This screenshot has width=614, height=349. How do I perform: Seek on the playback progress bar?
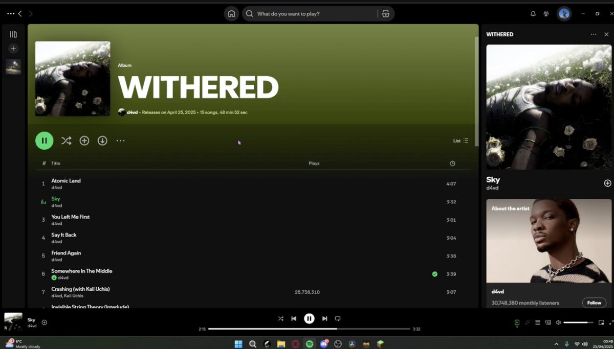coord(309,329)
